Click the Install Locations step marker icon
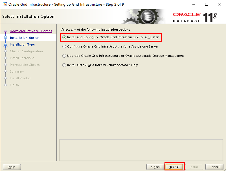Viewport: 226px width, 171px height. tap(5, 58)
